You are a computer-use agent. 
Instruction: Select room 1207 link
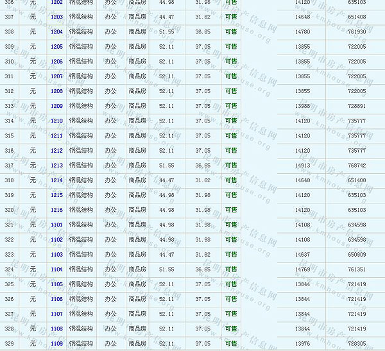click(x=56, y=76)
